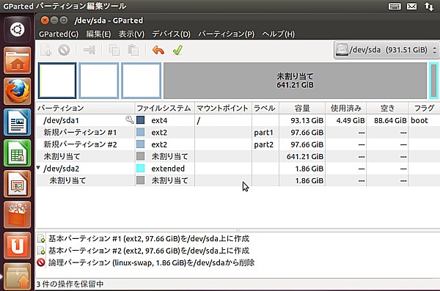This screenshot has height=291, width=440.
Task: Click the Resize/Move toolbar icon
Action: [x=89, y=51]
